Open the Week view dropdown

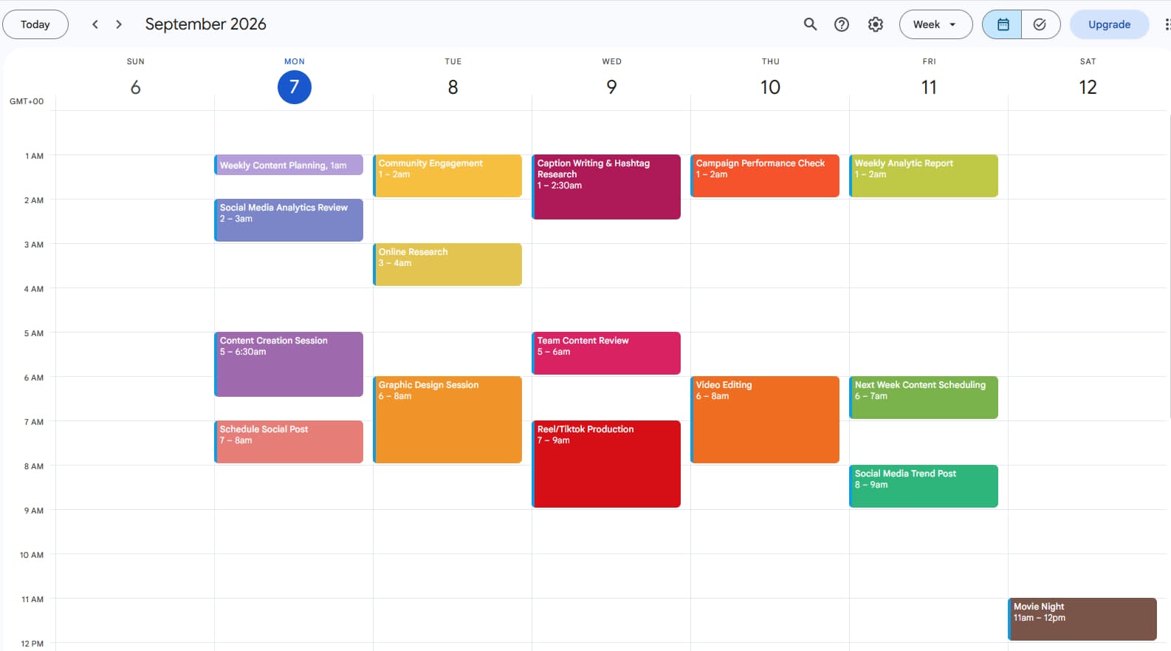coord(935,24)
